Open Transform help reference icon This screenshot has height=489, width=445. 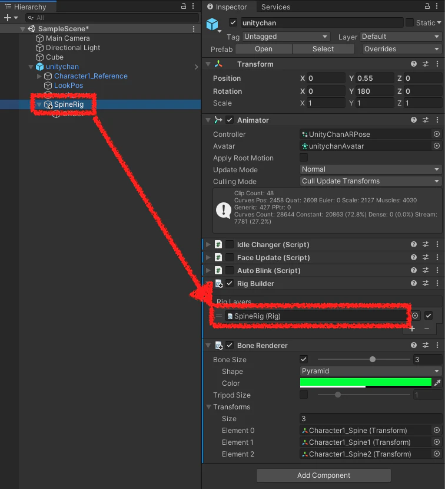(414, 64)
